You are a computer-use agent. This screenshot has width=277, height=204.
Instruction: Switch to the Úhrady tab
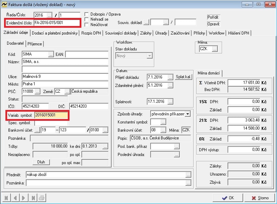point(161,33)
